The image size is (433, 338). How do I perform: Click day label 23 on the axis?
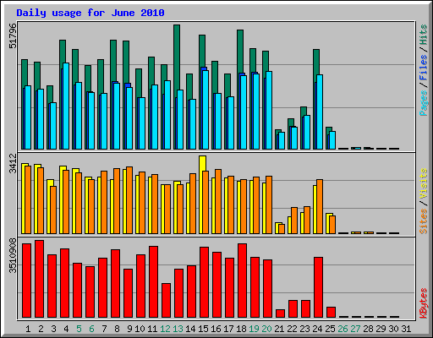click(x=304, y=329)
